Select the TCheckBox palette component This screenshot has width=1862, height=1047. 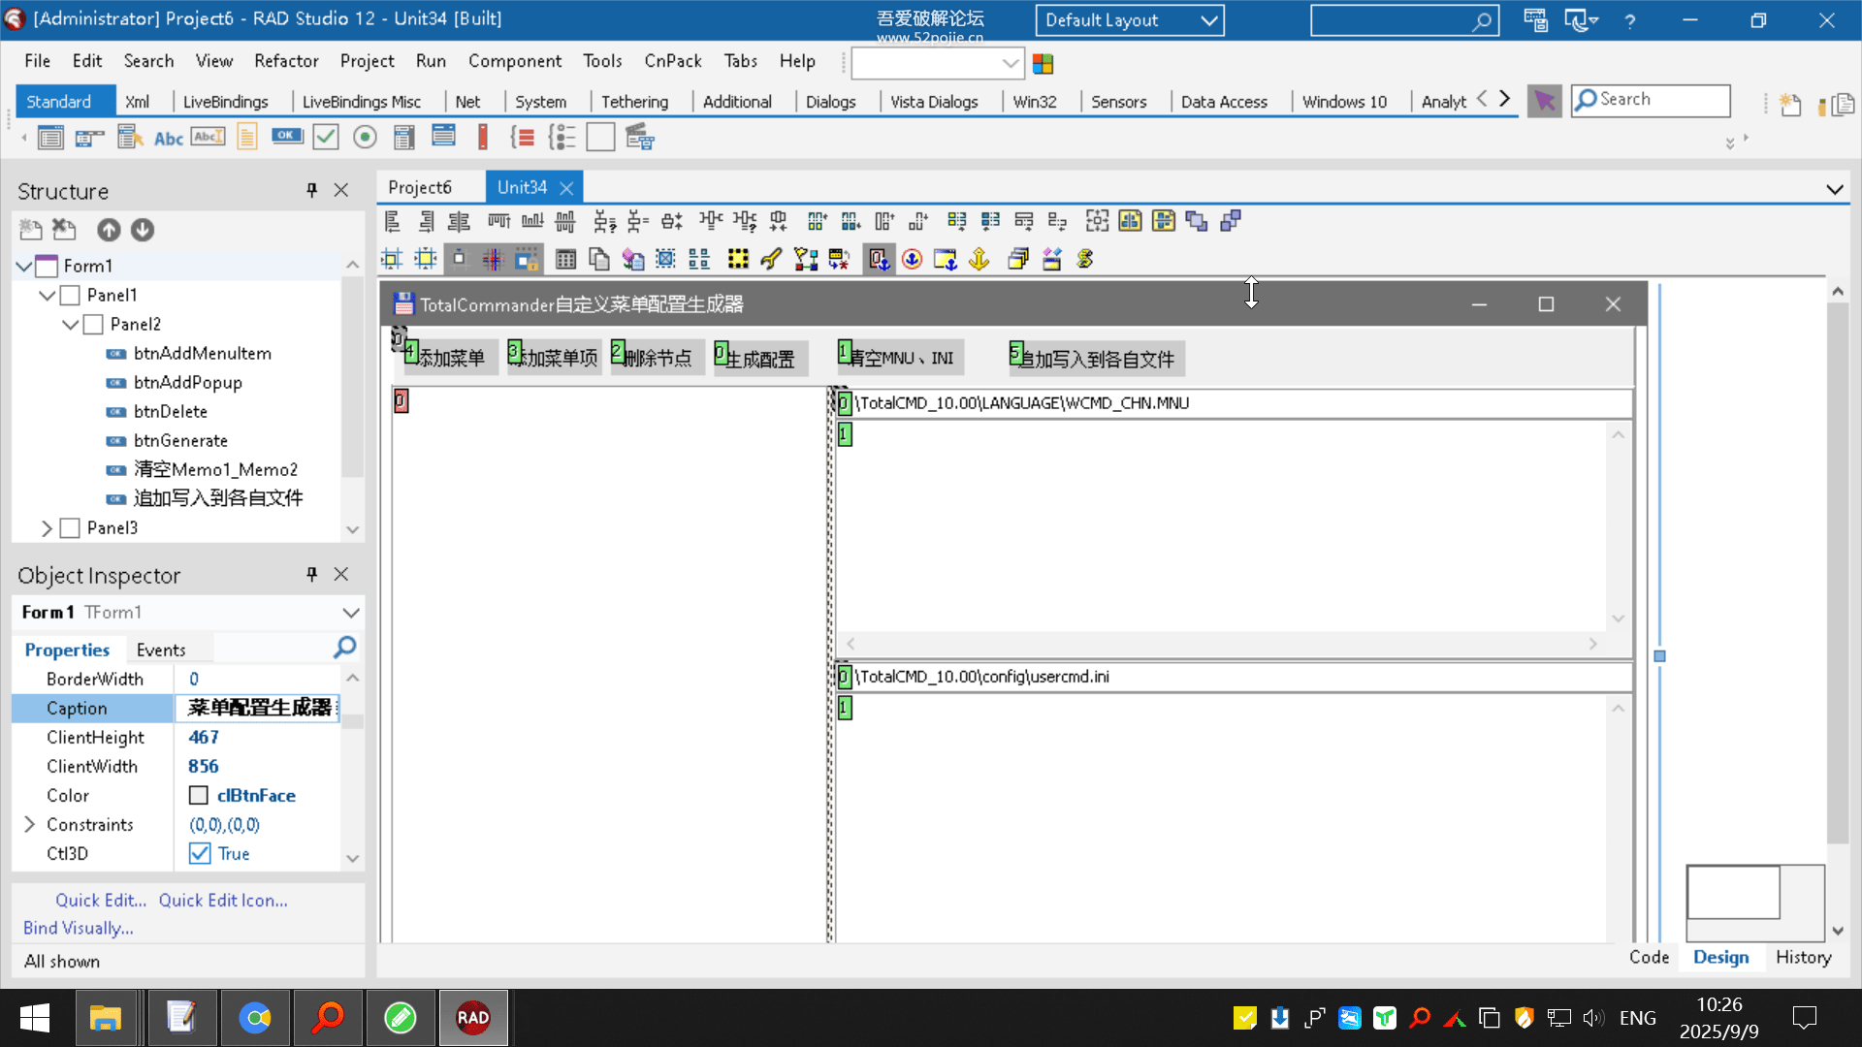click(x=326, y=137)
